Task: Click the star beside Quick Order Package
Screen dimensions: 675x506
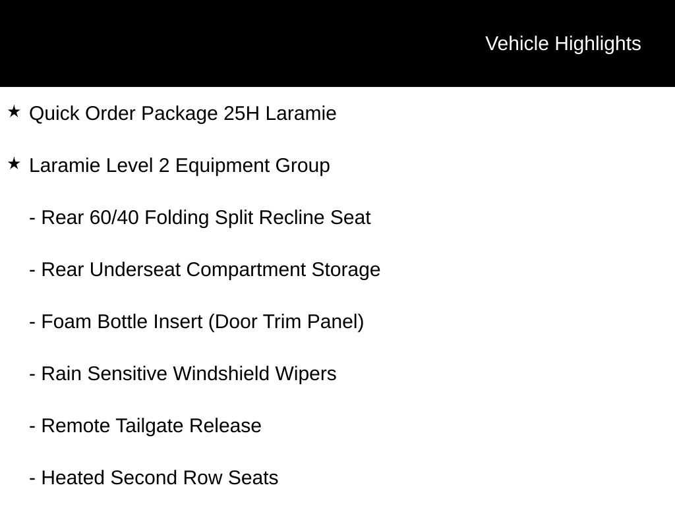Action: tap(14, 112)
